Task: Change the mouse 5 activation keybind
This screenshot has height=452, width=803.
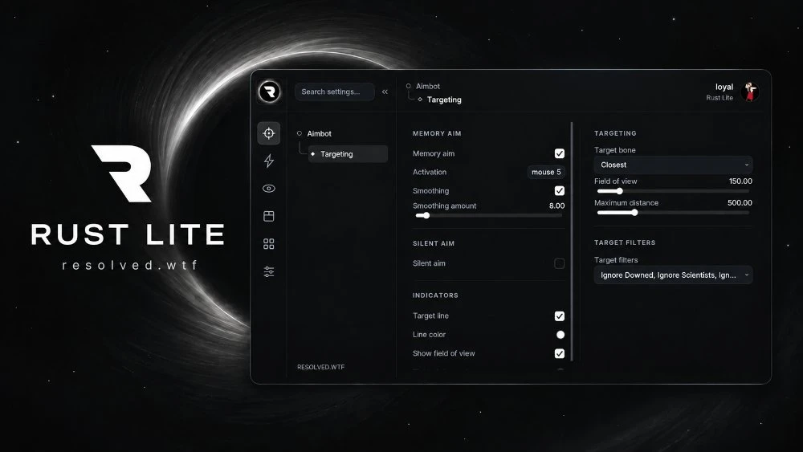Action: click(546, 172)
